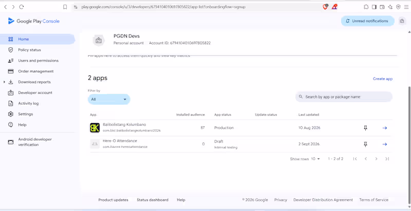The width and height of the screenshot is (411, 211).
Task: Pin the Here-O Attendance app
Action: 365,144
